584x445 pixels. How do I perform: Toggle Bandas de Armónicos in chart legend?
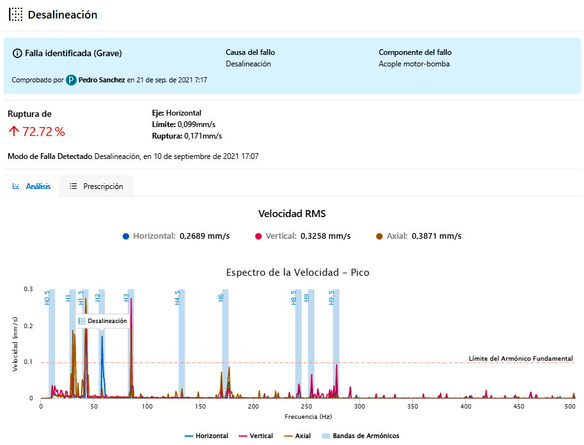[360, 435]
